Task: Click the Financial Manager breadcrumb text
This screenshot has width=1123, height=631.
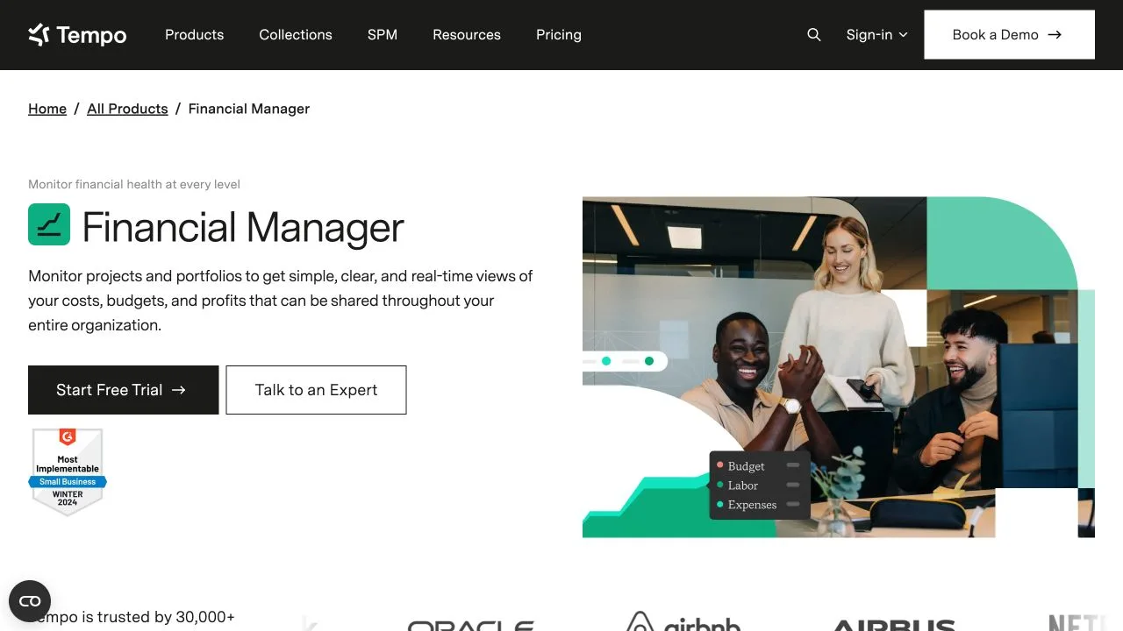Action: click(249, 109)
